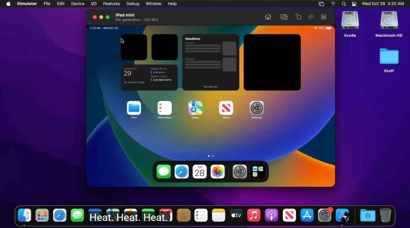Open Messages in the macOS Dock
This screenshot has width=410, height=228.
point(77,215)
